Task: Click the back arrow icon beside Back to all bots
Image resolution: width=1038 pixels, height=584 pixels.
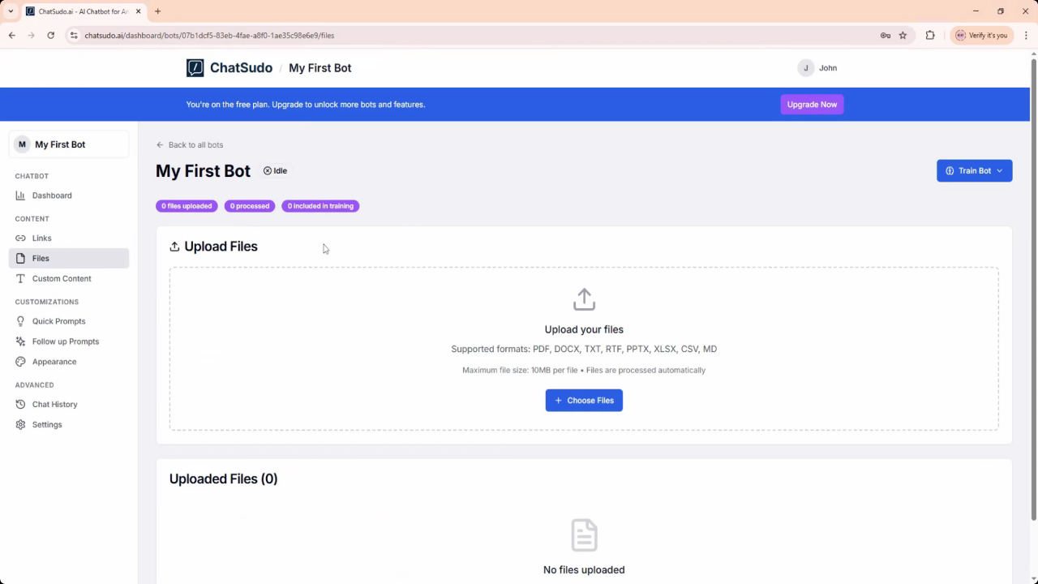Action: (x=160, y=145)
